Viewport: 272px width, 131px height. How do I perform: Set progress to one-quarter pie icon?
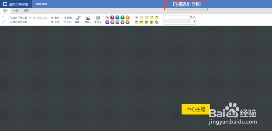click(152, 17)
